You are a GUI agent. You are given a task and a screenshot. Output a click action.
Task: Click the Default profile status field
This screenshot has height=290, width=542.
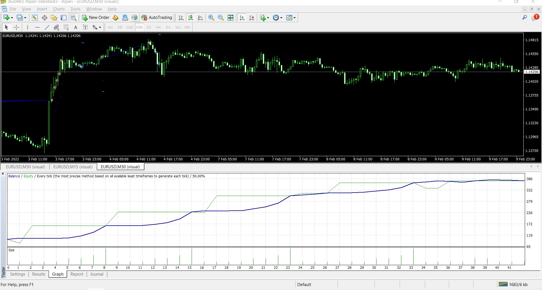[x=317, y=284]
